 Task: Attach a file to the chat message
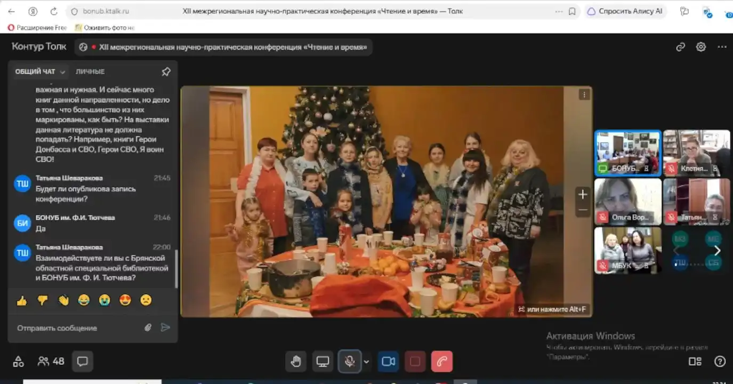pyautogui.click(x=148, y=327)
